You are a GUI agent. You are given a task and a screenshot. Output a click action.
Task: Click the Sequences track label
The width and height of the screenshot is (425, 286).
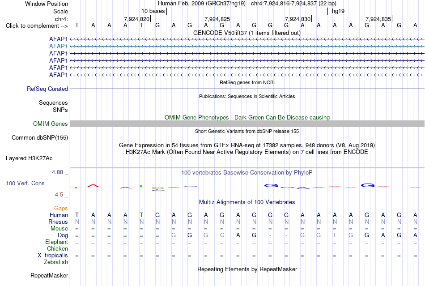click(x=53, y=103)
